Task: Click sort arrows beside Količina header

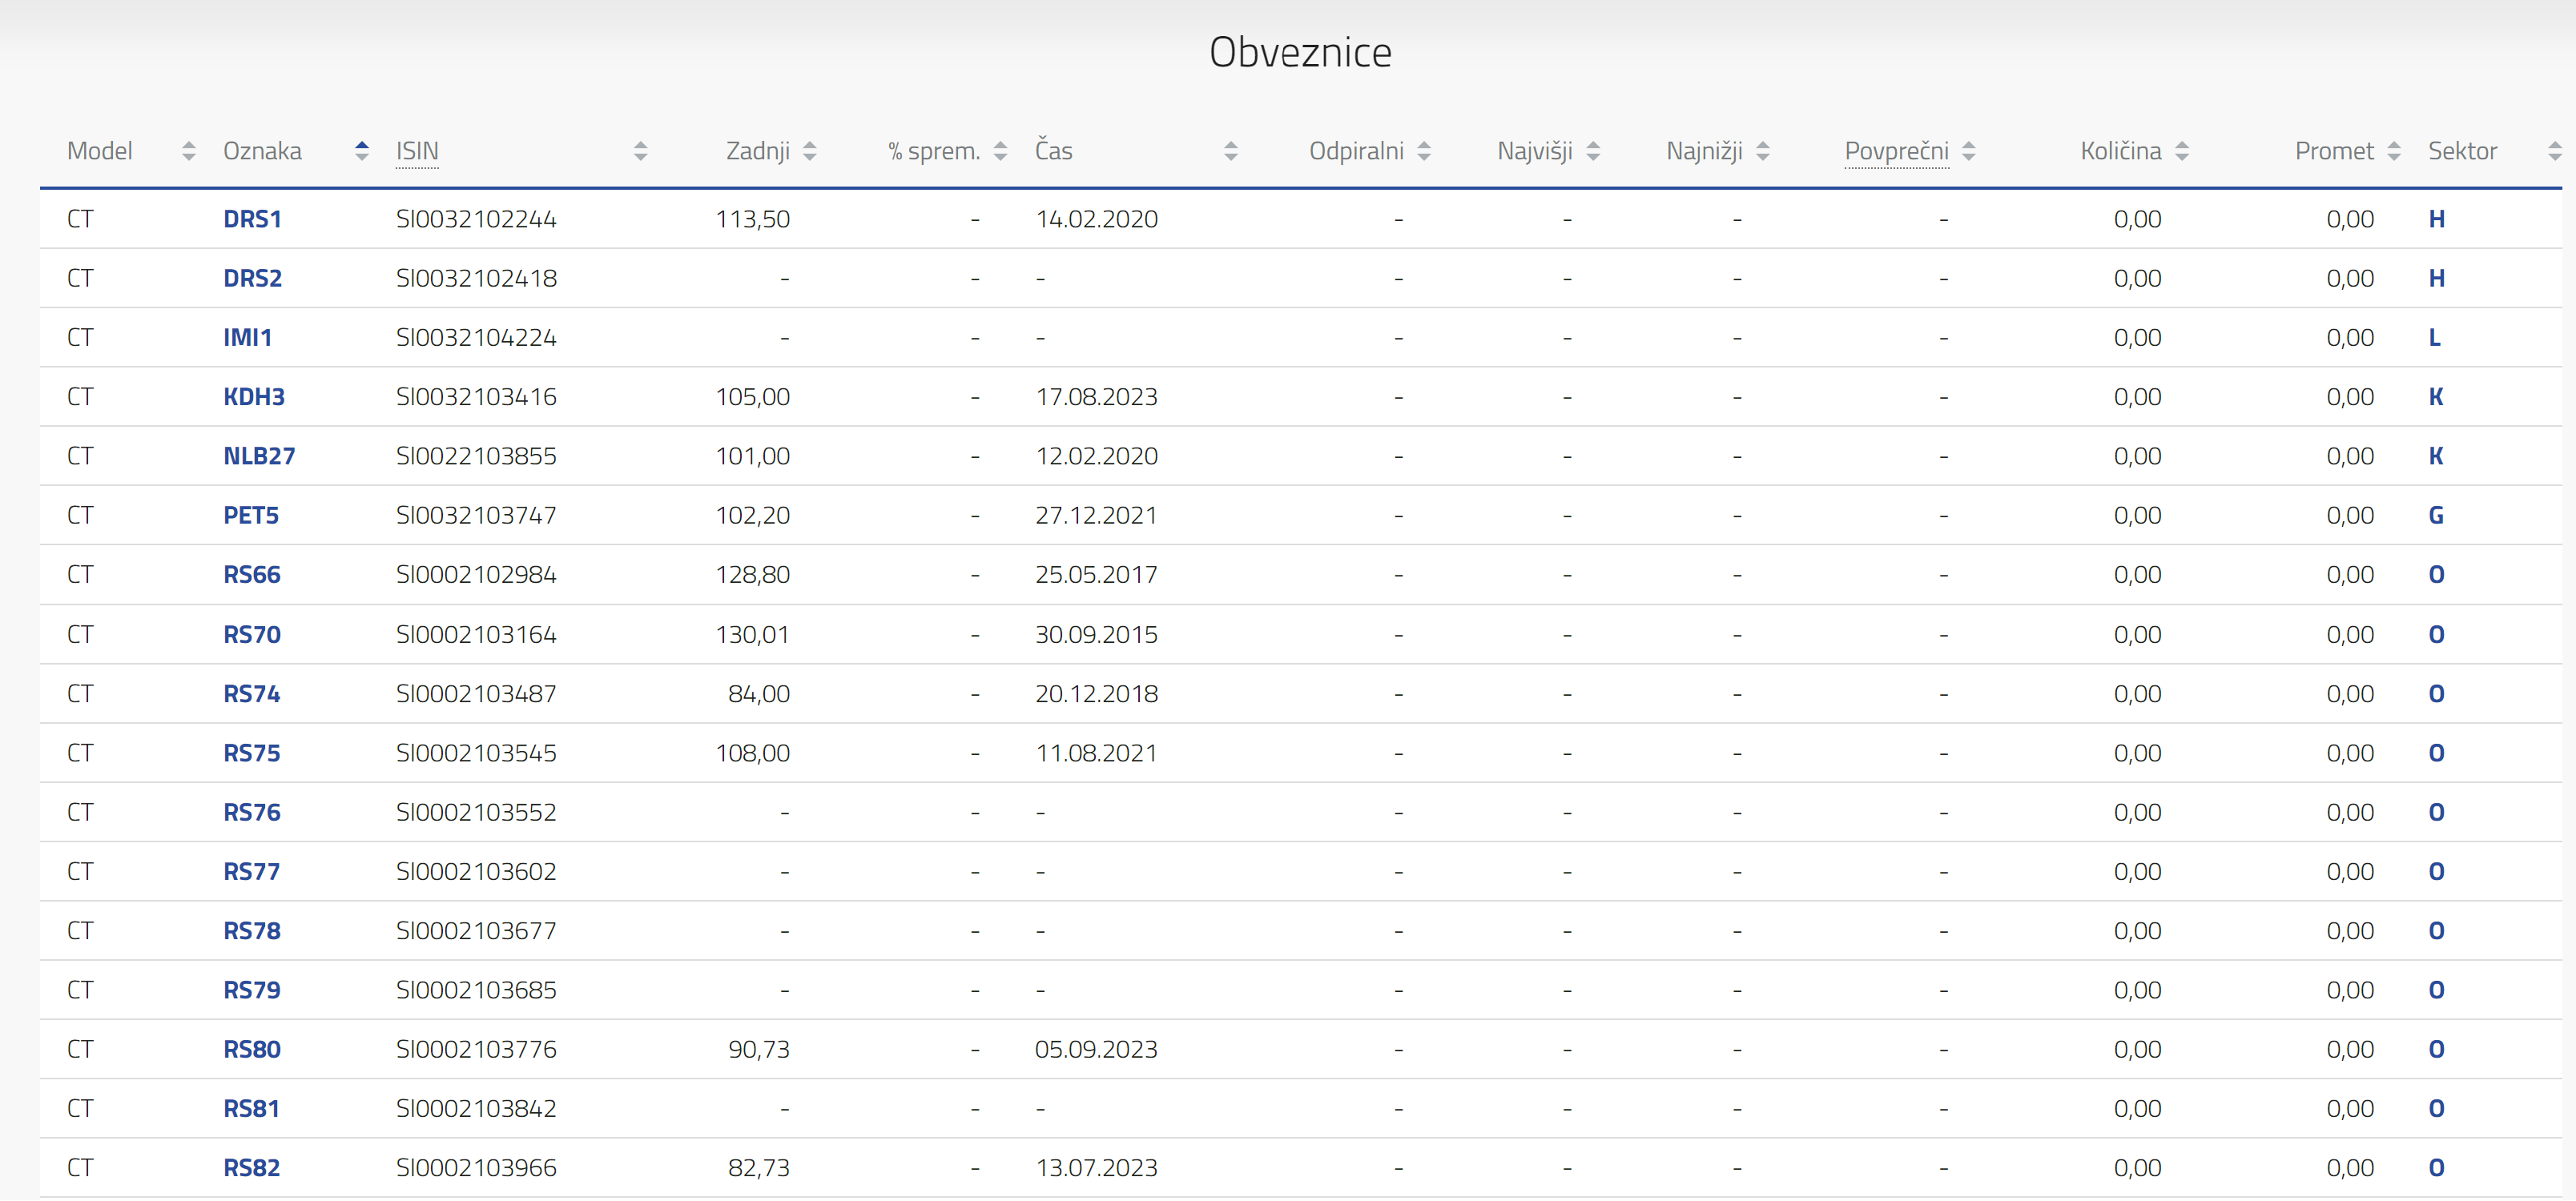Action: pyautogui.click(x=2182, y=151)
